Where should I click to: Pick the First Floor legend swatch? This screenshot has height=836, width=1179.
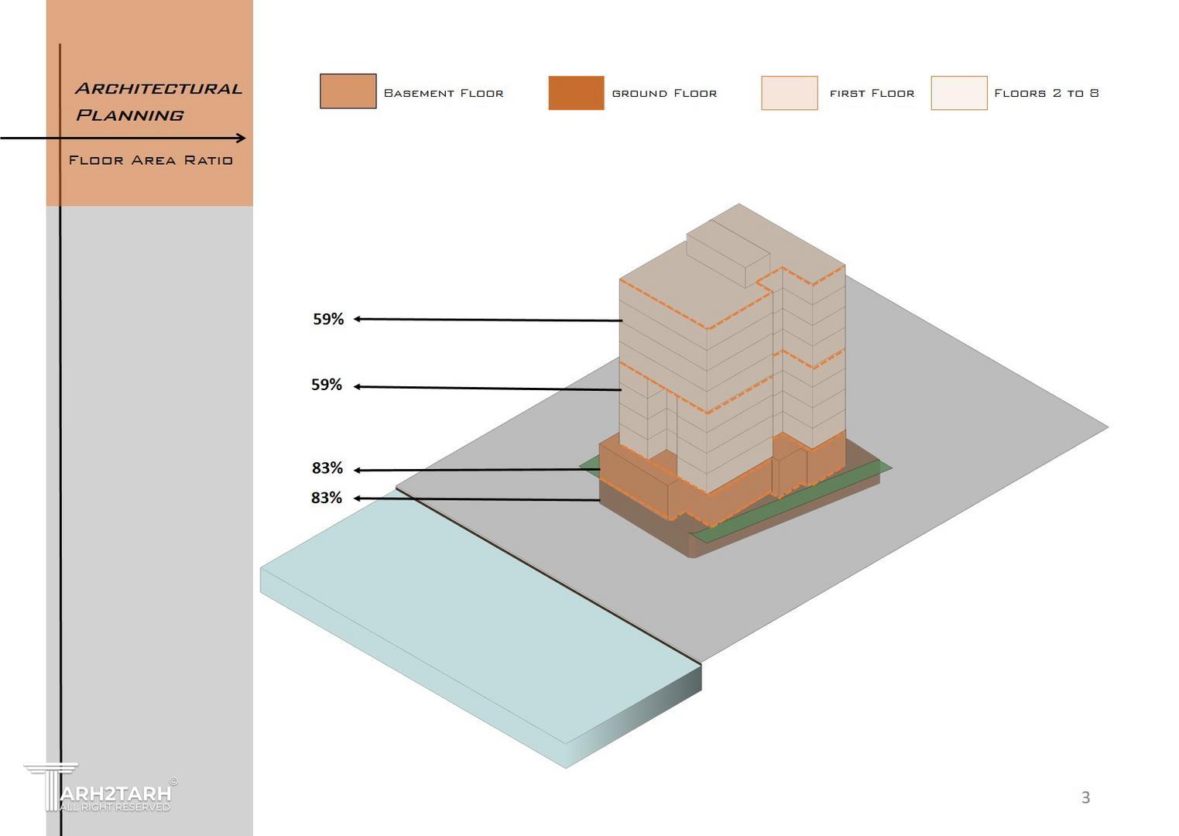(x=789, y=93)
